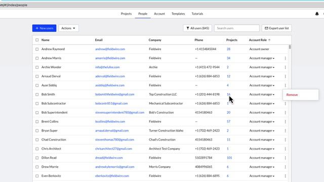
Task: Open kebab menu for Archie Wonder row
Action: [x=285, y=67]
